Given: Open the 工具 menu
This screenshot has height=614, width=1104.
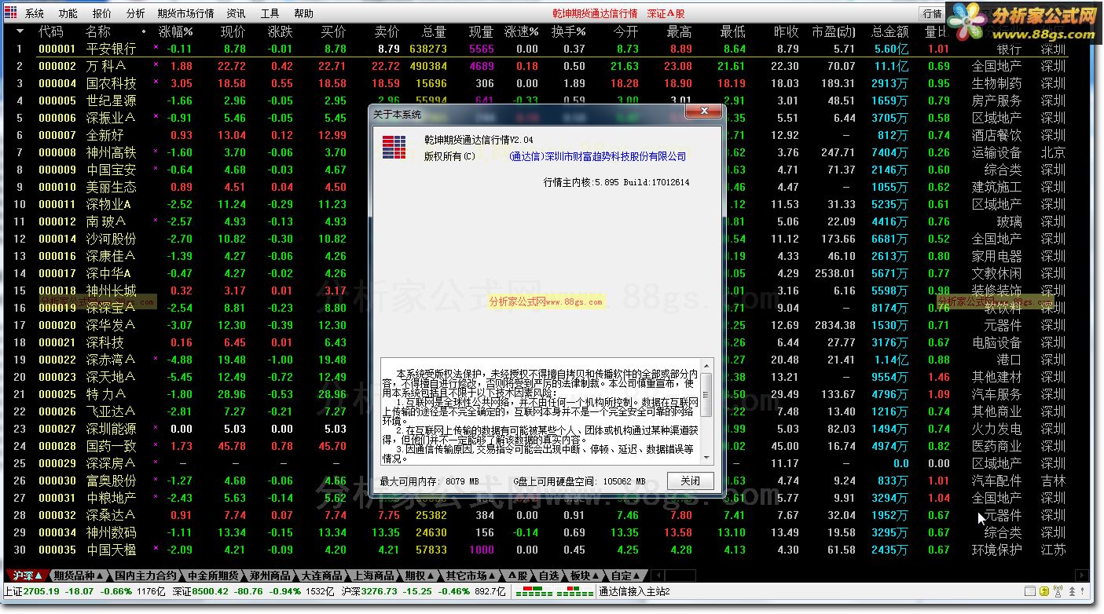Looking at the screenshot, I should [270, 13].
